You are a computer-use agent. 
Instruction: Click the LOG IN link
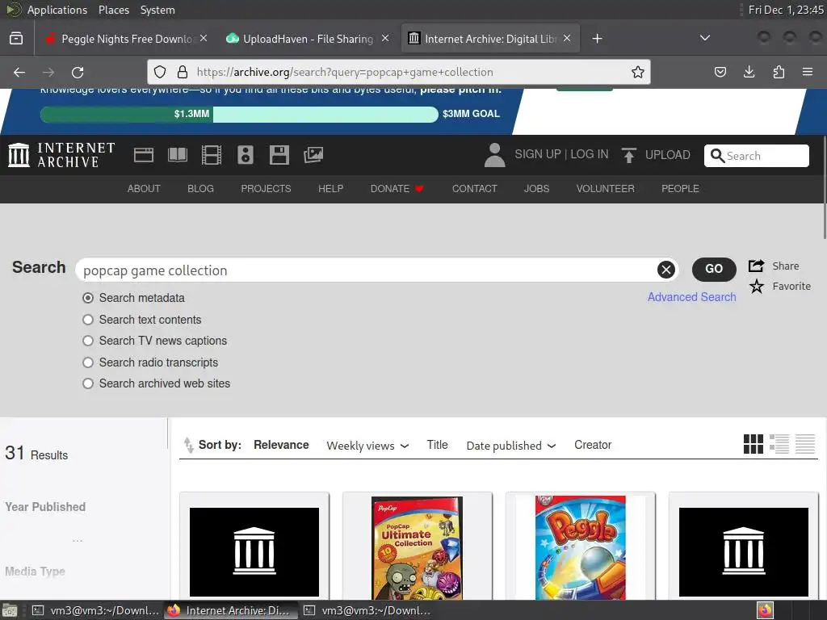(589, 154)
